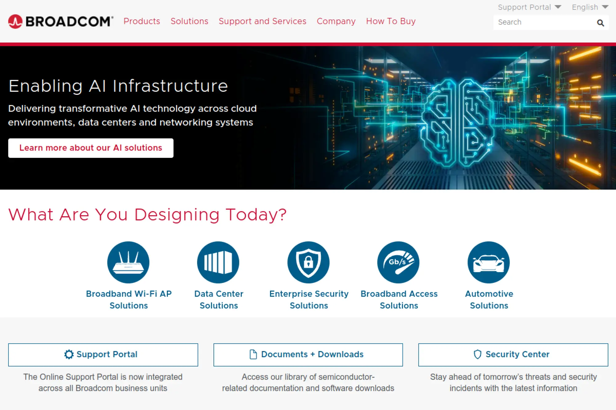Click the Broadcom logo icon
Viewport: 616px width, 410px height.
[x=15, y=22]
